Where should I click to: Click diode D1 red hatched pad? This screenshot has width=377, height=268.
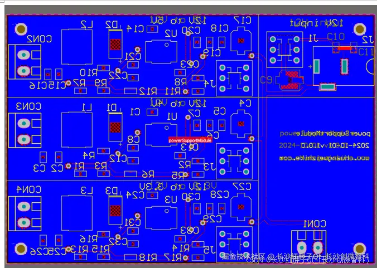[x=115, y=127]
